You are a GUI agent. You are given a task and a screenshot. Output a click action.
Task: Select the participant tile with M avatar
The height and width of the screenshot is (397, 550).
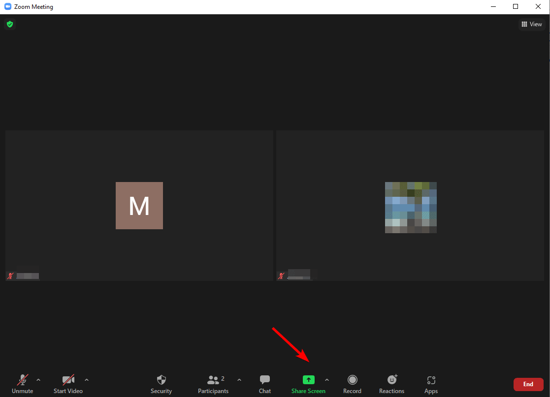[139, 206]
